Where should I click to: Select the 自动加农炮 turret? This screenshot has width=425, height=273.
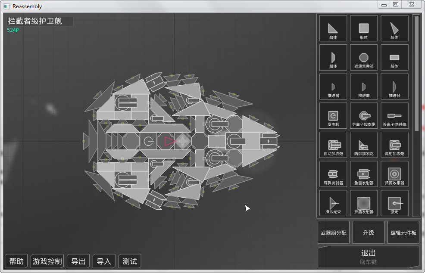click(333, 145)
